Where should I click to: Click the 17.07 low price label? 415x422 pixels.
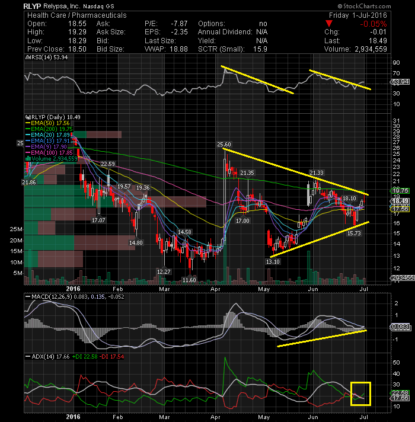pos(98,220)
